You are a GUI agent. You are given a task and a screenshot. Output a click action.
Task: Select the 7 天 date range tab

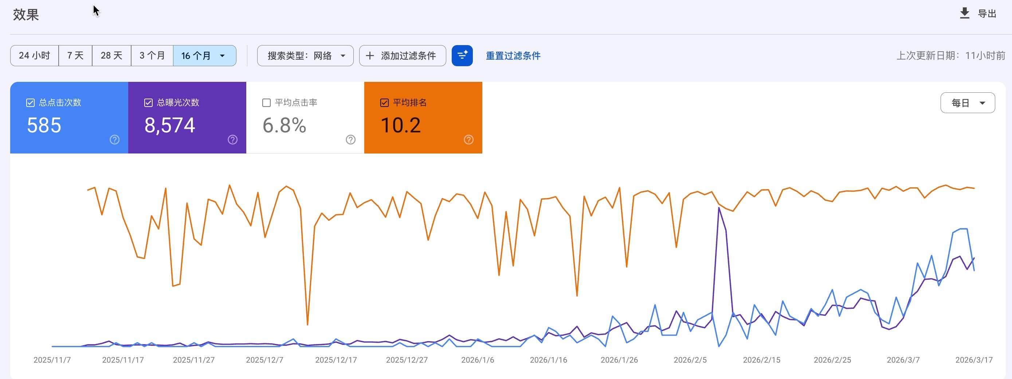[x=75, y=56]
